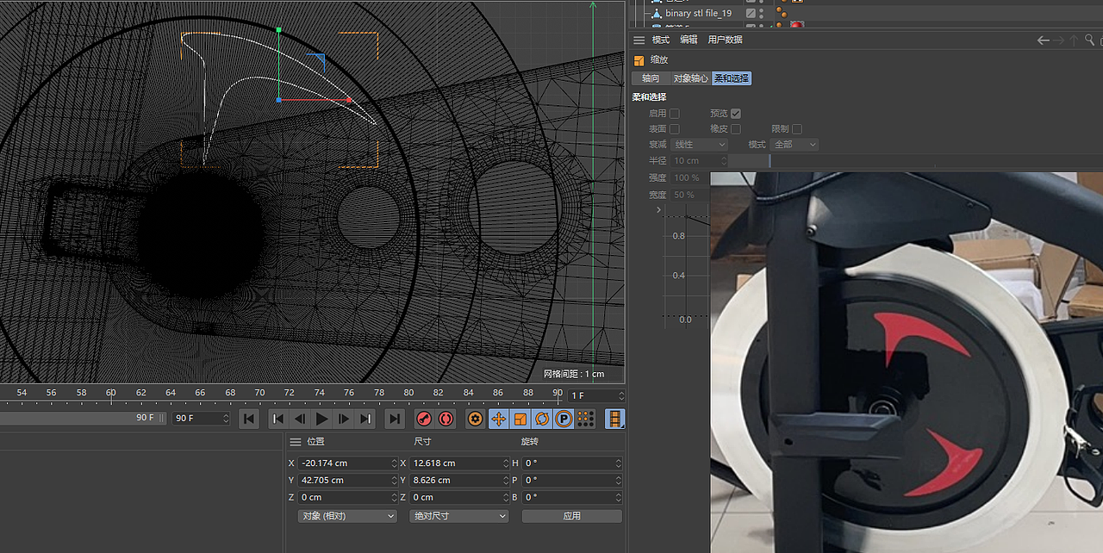The width and height of the screenshot is (1103, 553).
Task: Click the tag icon on binary stl file_19 row
Action: [x=782, y=13]
